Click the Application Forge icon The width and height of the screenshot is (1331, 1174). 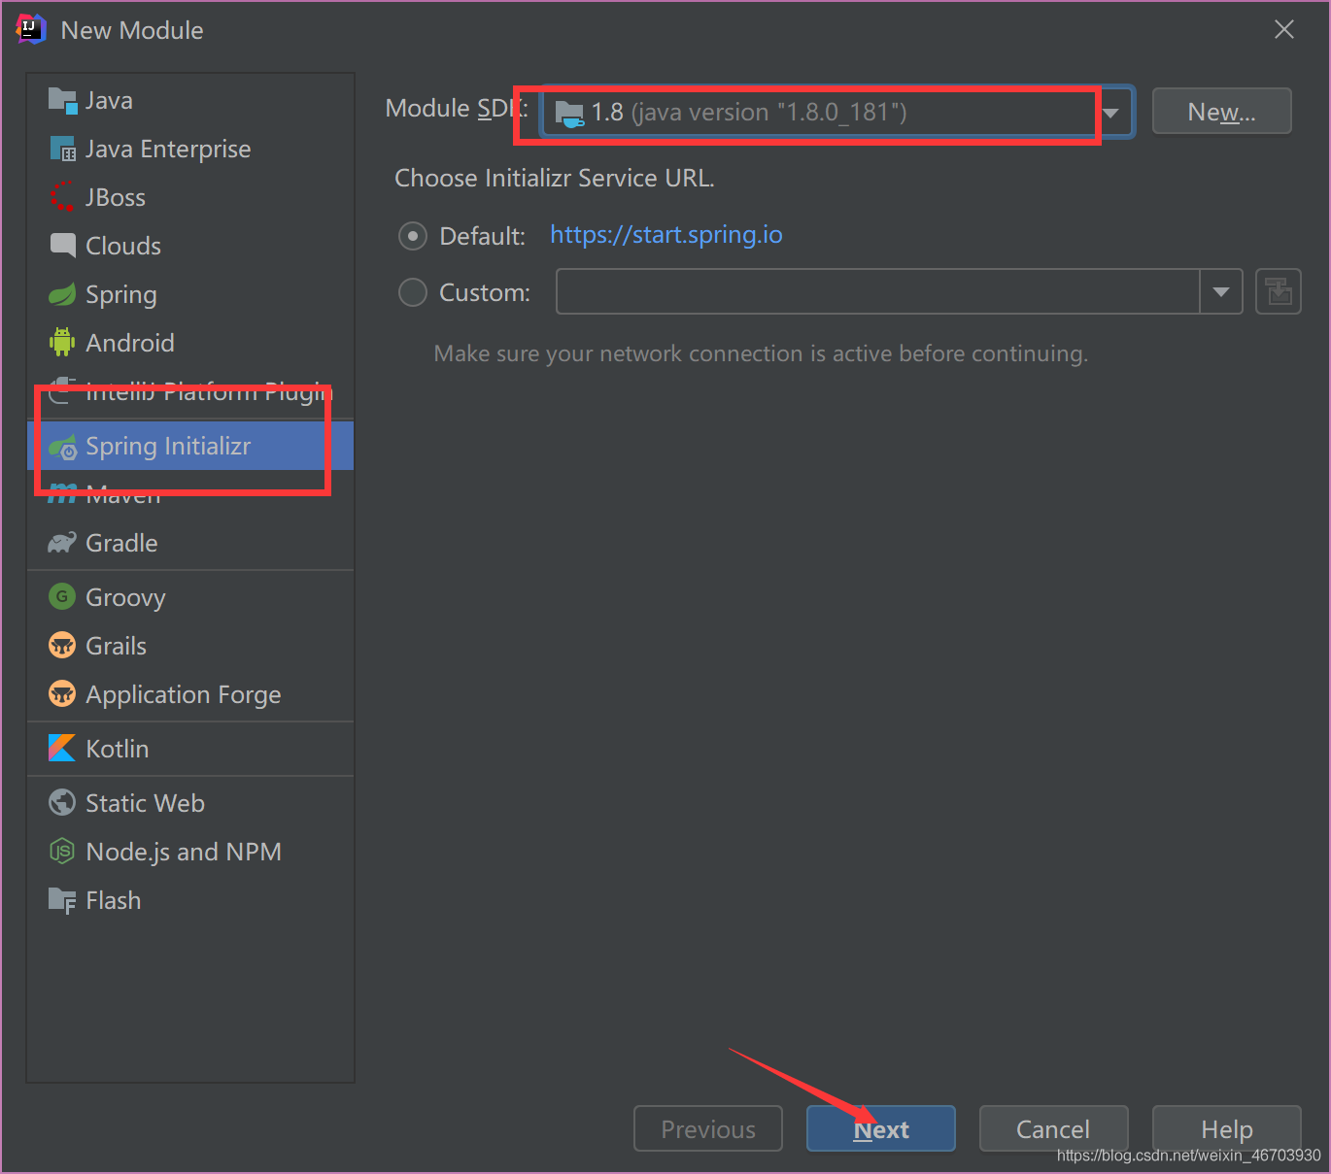pos(62,693)
